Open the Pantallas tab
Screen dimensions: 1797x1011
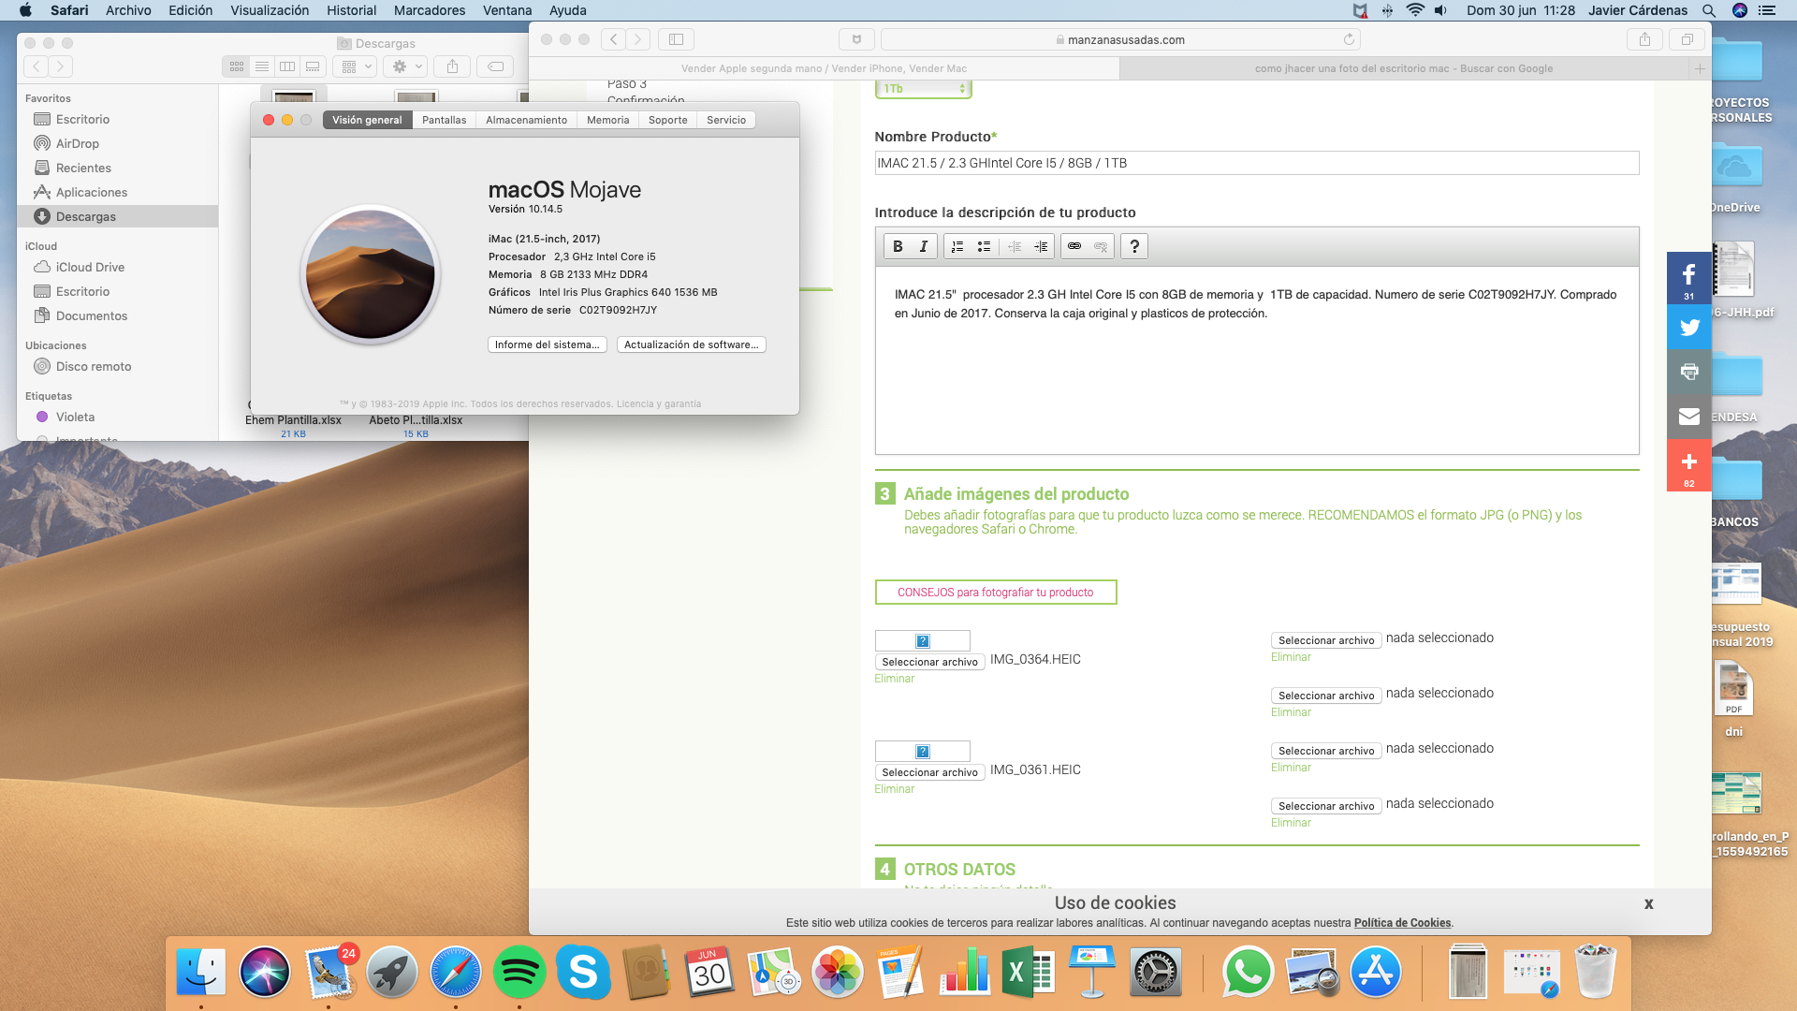coord(444,120)
